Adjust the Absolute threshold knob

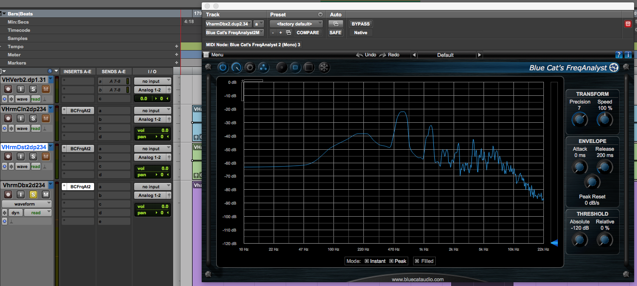580,239
